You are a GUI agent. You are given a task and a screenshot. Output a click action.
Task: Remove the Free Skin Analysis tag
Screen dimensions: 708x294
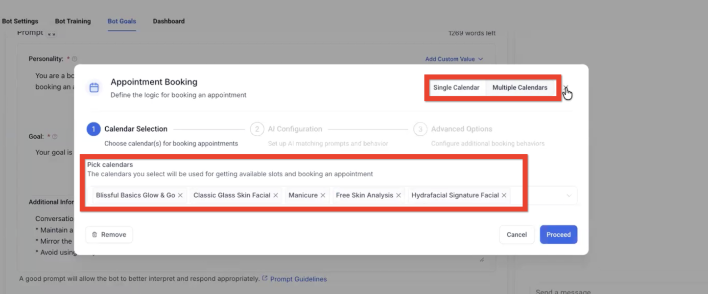pos(399,195)
